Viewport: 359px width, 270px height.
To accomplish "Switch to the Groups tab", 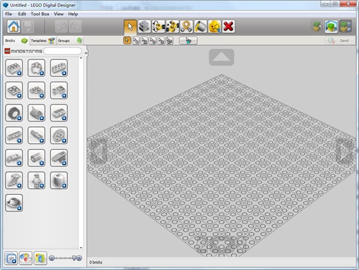I will 70,41.
